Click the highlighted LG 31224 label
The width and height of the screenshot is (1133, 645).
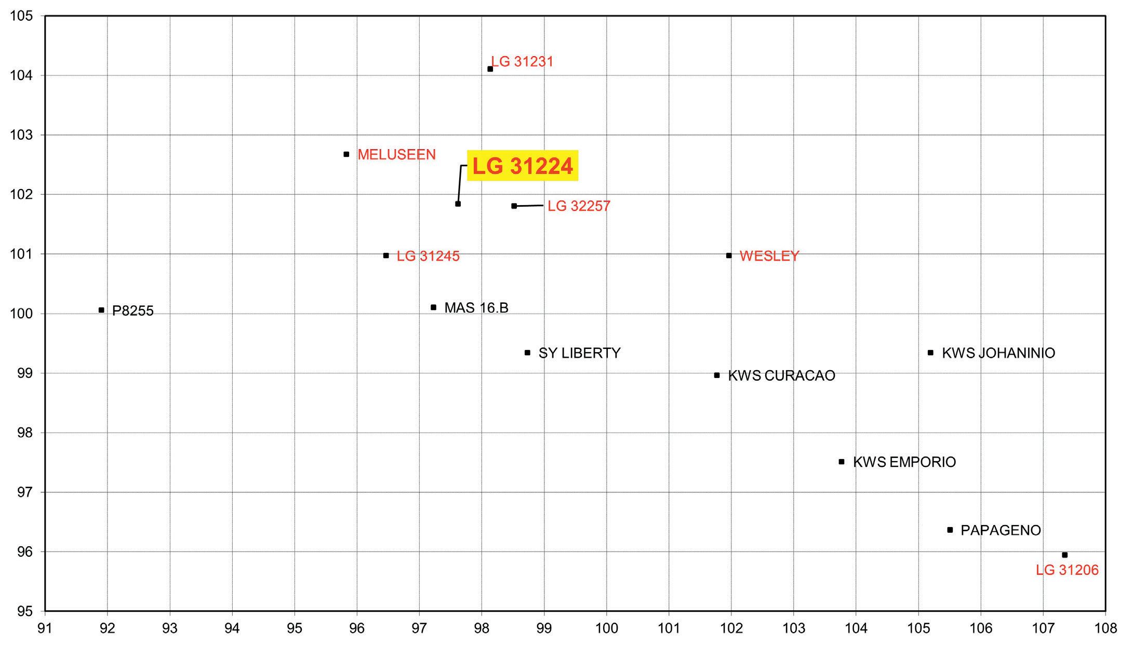522,166
